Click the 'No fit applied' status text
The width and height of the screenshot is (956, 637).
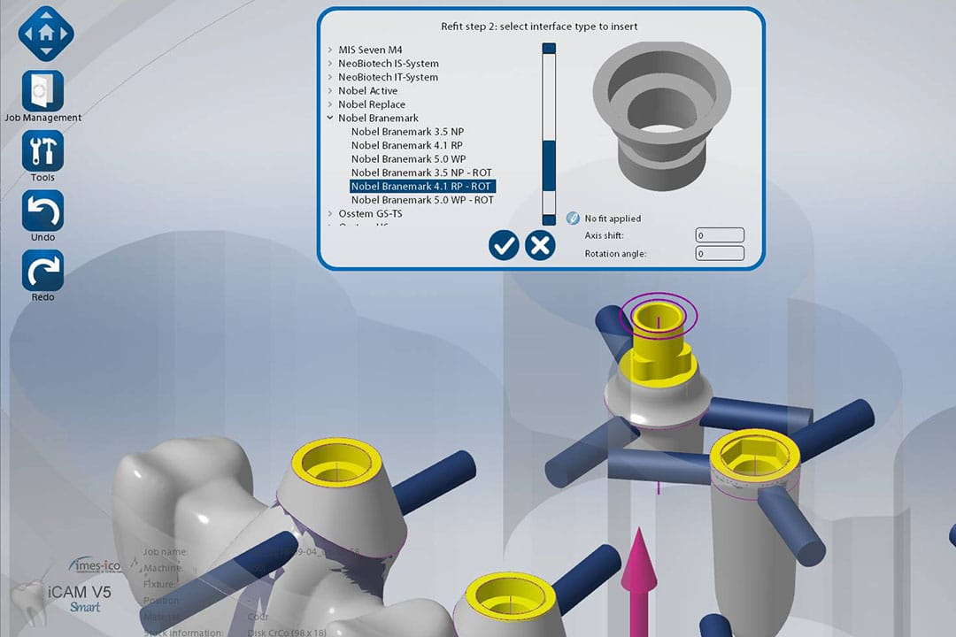click(x=613, y=219)
